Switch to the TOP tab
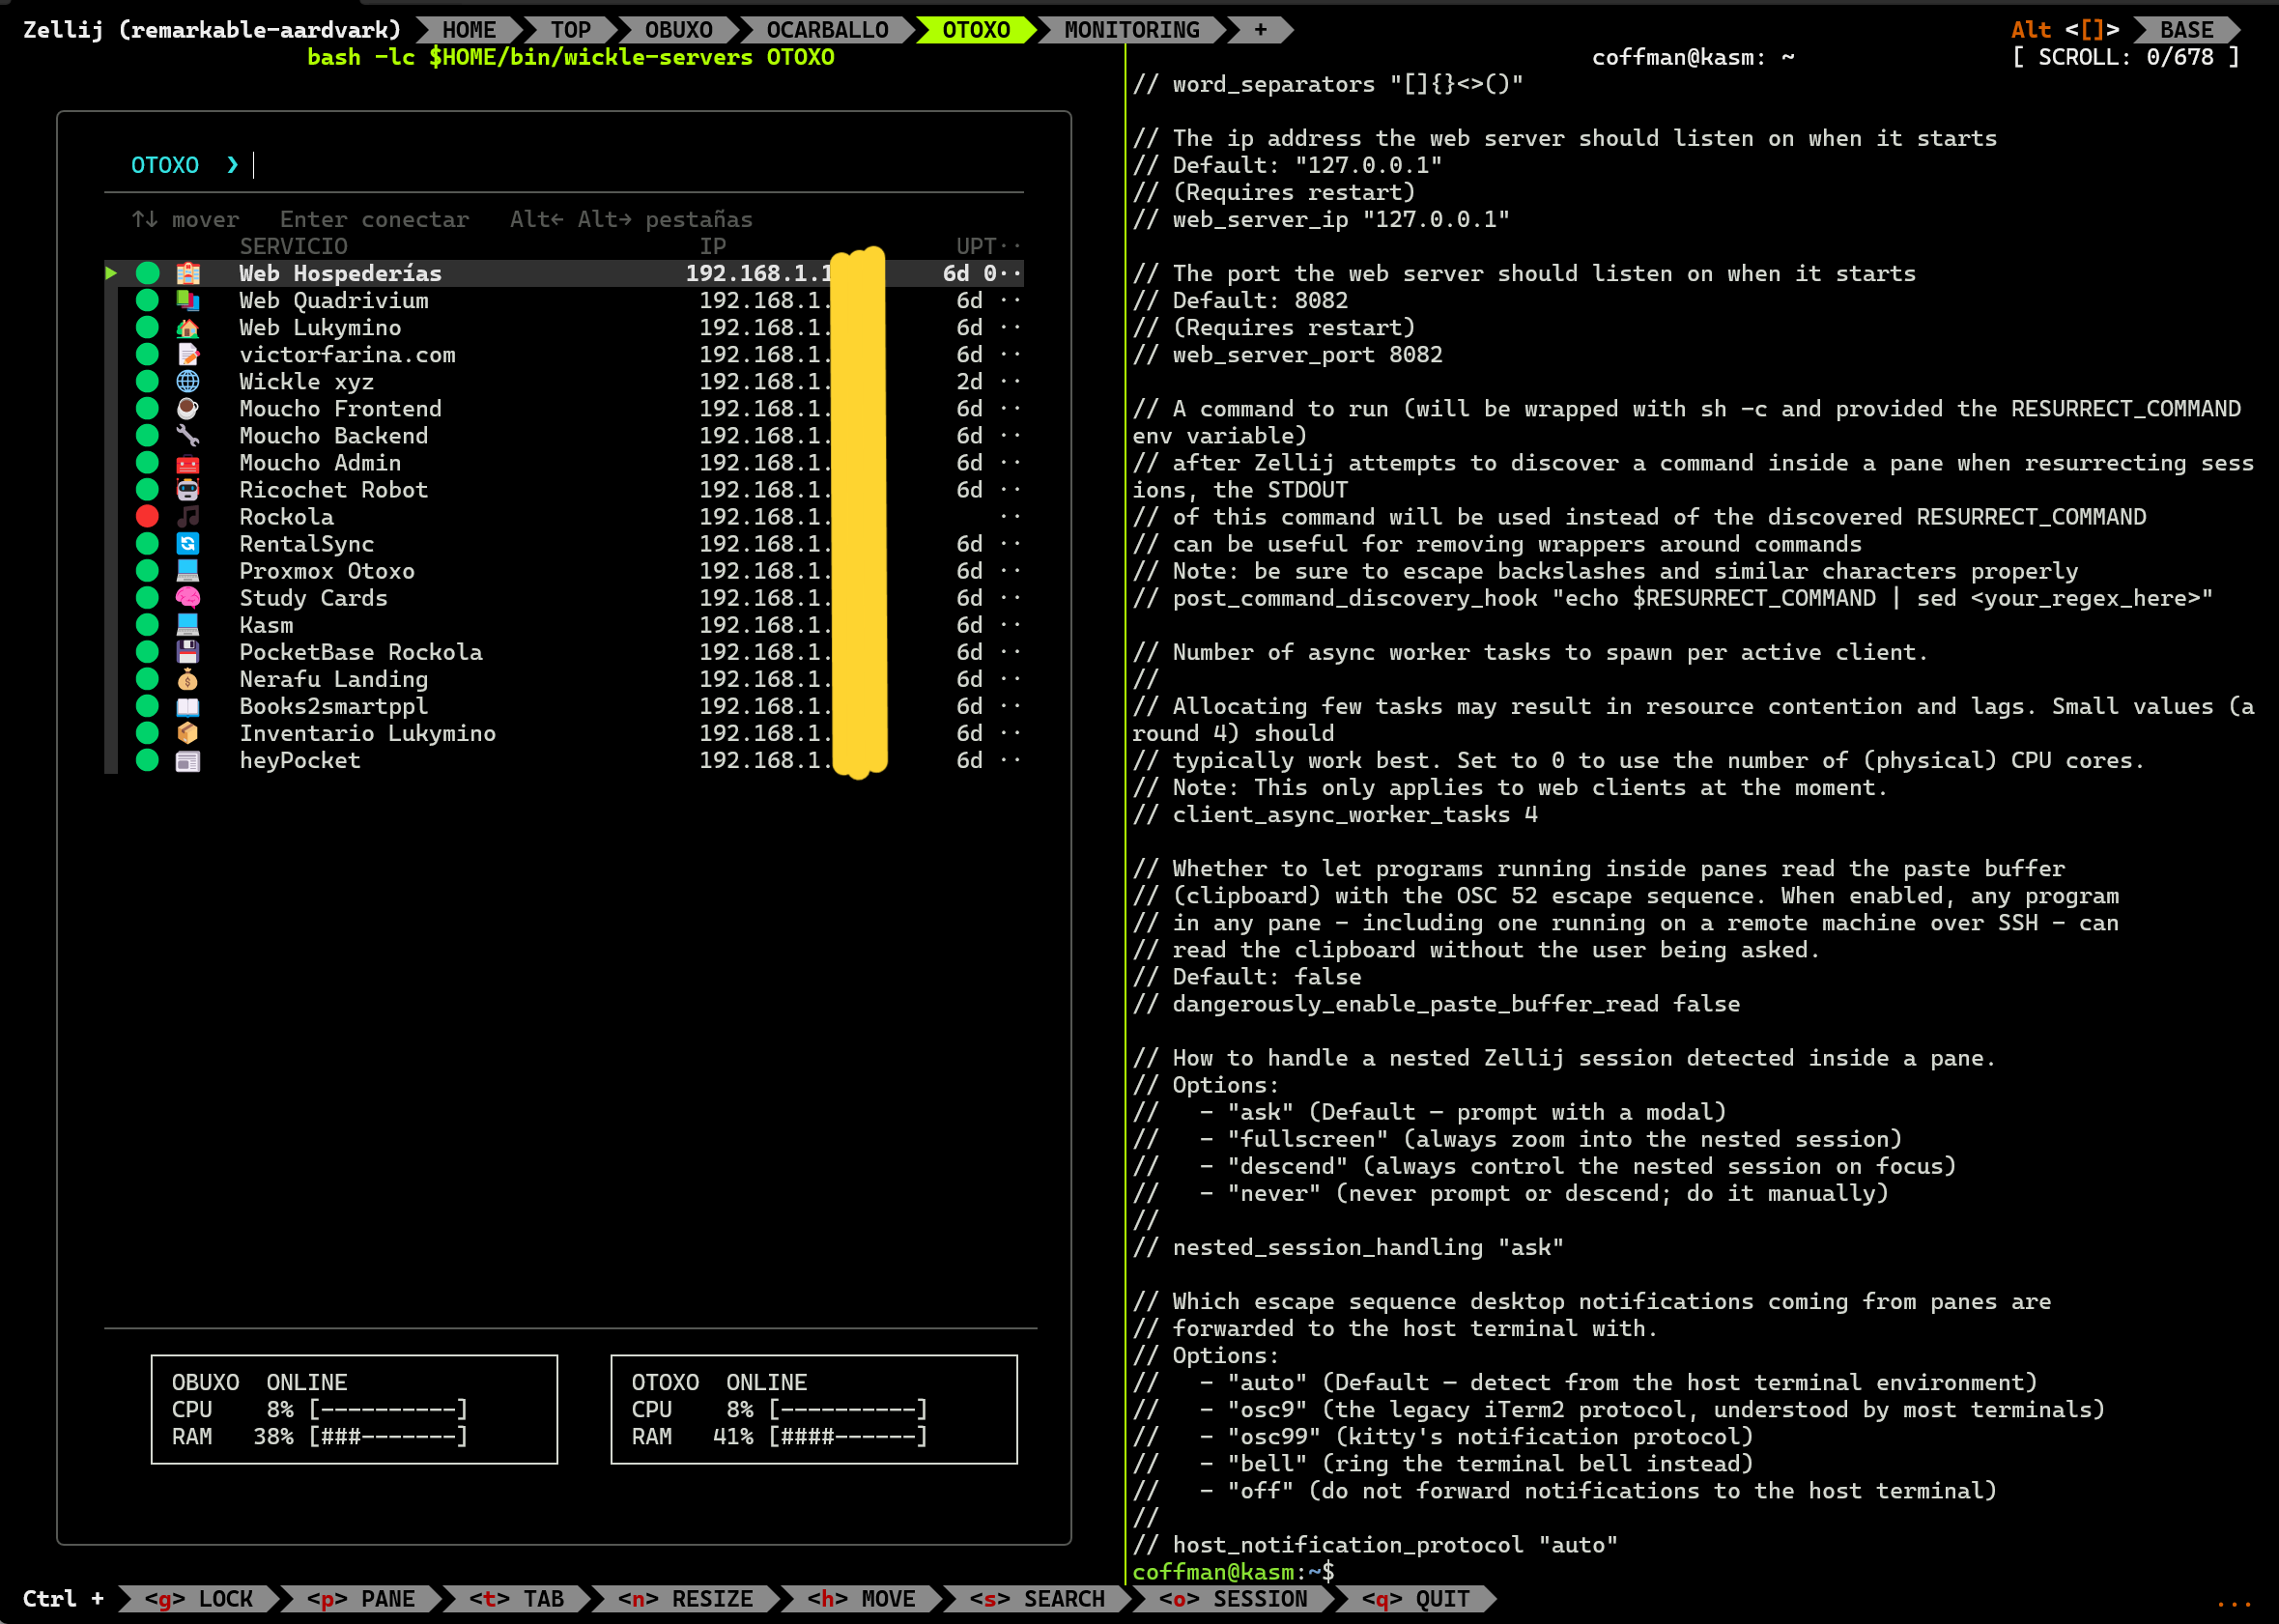The width and height of the screenshot is (2279, 1624). [570, 30]
